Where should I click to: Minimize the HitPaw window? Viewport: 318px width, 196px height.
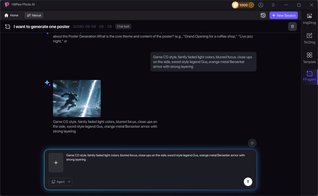286,5
